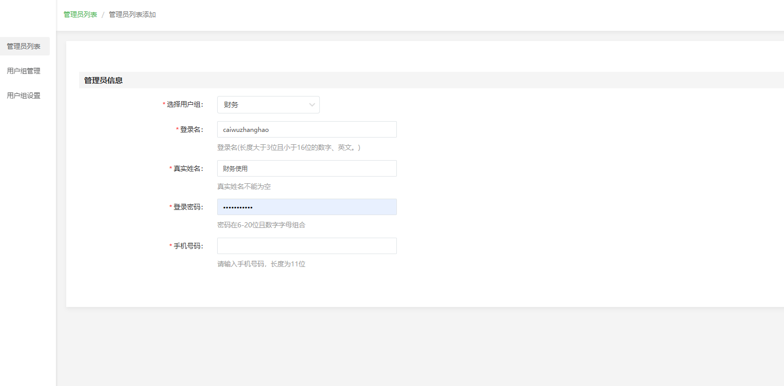Click the 真实姓名 input with 财务使用
This screenshot has height=386, width=784.
click(x=307, y=168)
